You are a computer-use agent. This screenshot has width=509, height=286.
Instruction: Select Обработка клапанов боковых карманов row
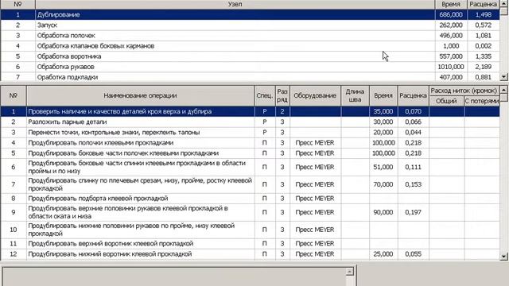(x=250, y=46)
